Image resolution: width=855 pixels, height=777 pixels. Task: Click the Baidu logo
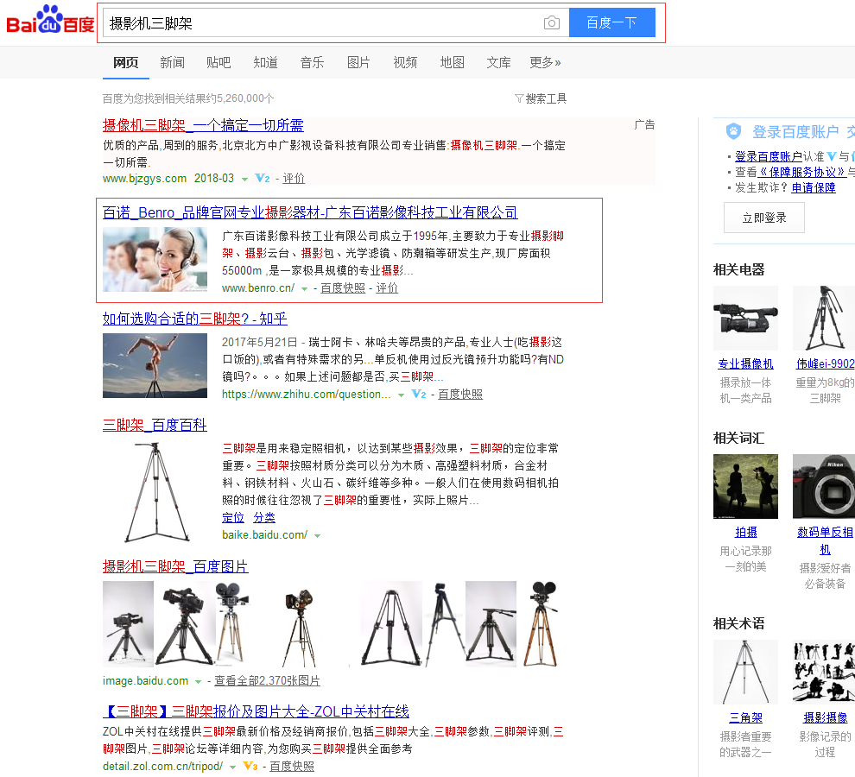[50, 21]
